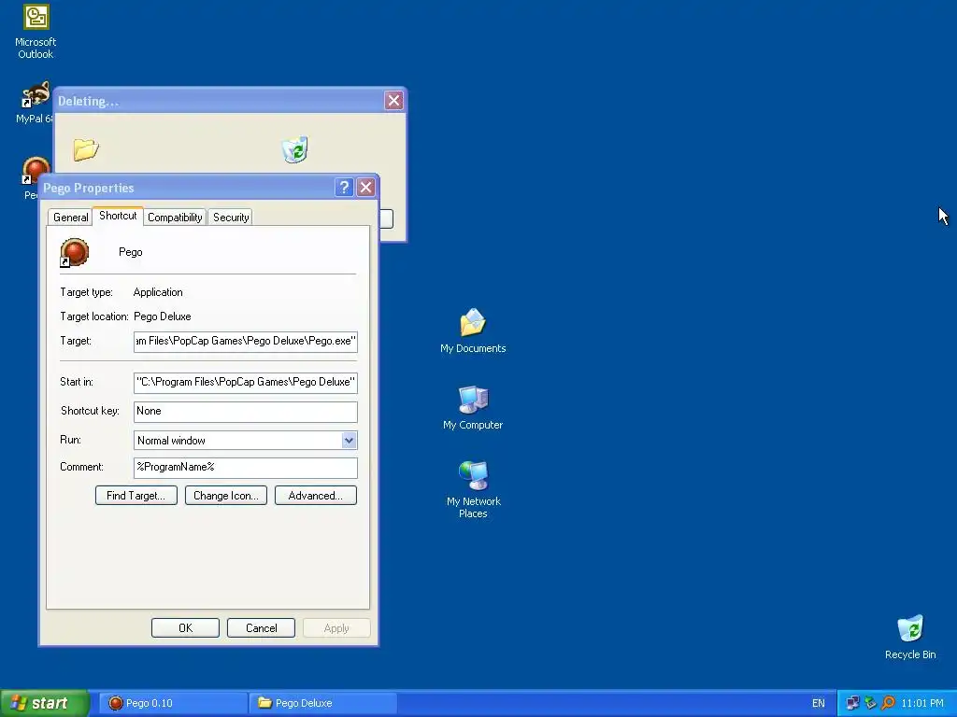957x717 pixels.
Task: Click the help question mark button
Action: coord(344,187)
